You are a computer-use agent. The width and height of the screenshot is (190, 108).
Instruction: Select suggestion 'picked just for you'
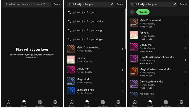click(84, 12)
